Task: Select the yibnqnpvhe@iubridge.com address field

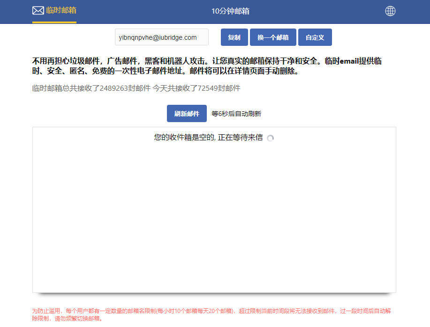Action: 161,37
